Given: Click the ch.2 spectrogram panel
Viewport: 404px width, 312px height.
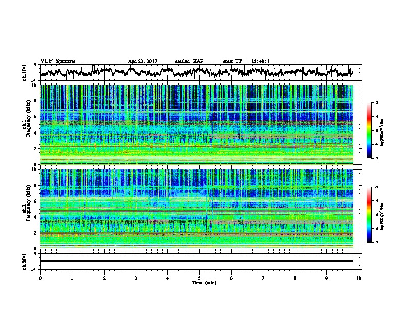Looking at the screenshot, I should pyautogui.click(x=197, y=209).
